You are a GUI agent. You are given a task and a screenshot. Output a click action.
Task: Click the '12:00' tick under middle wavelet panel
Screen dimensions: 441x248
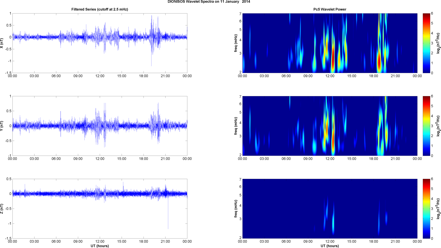(x=330, y=159)
